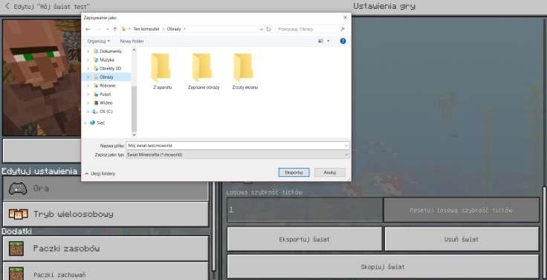
Task: Go up one folder level
Action: (x=114, y=29)
